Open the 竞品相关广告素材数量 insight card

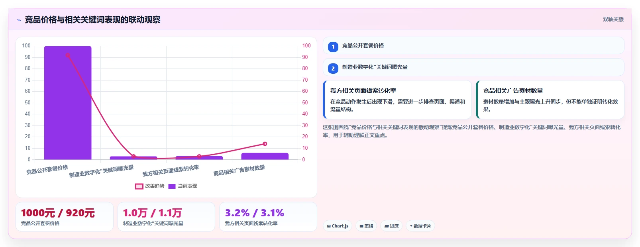point(550,100)
